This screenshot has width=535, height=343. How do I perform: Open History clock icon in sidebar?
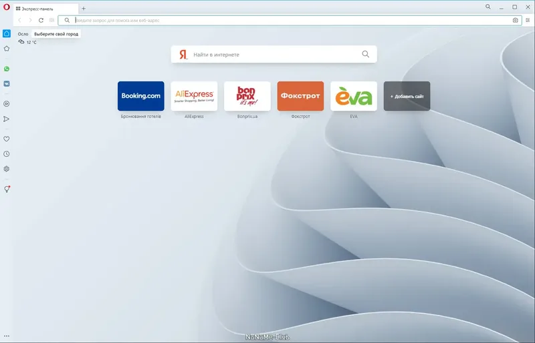coord(7,154)
